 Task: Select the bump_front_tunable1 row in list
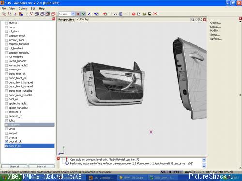click(30, 82)
